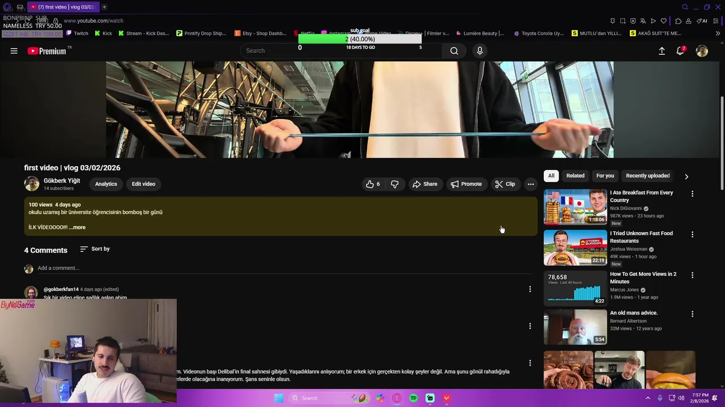Image resolution: width=725 pixels, height=407 pixels.
Task: Share the first video
Action: pyautogui.click(x=425, y=184)
